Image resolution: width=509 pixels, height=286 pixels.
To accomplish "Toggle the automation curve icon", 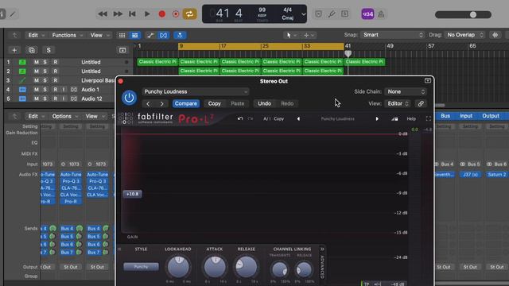I will click(x=150, y=35).
